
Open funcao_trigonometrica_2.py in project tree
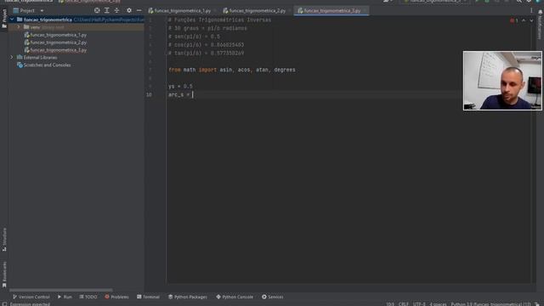[x=55, y=42]
